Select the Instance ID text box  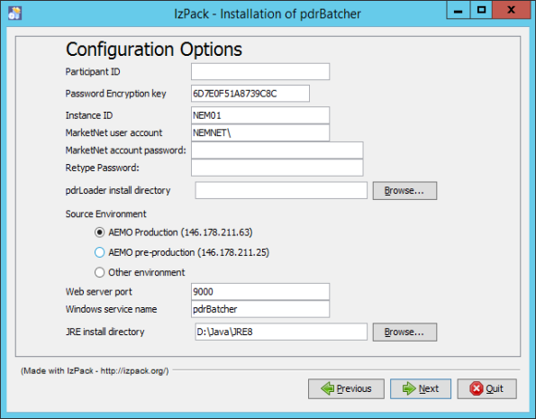pos(260,115)
